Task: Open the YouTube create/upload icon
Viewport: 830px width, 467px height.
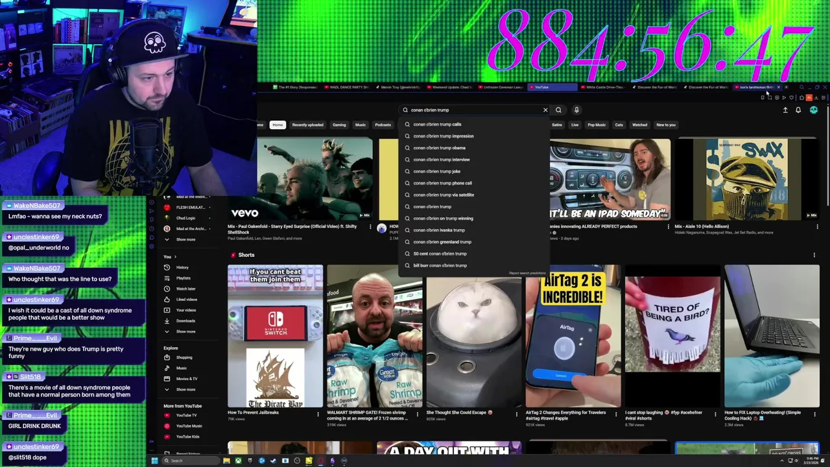Action: pos(785,110)
